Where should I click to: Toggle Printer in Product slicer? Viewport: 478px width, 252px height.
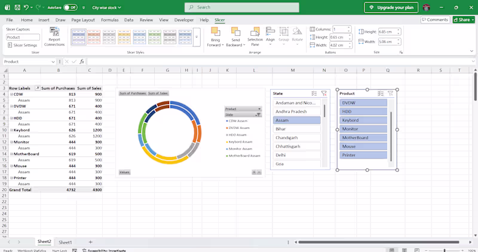point(363,155)
